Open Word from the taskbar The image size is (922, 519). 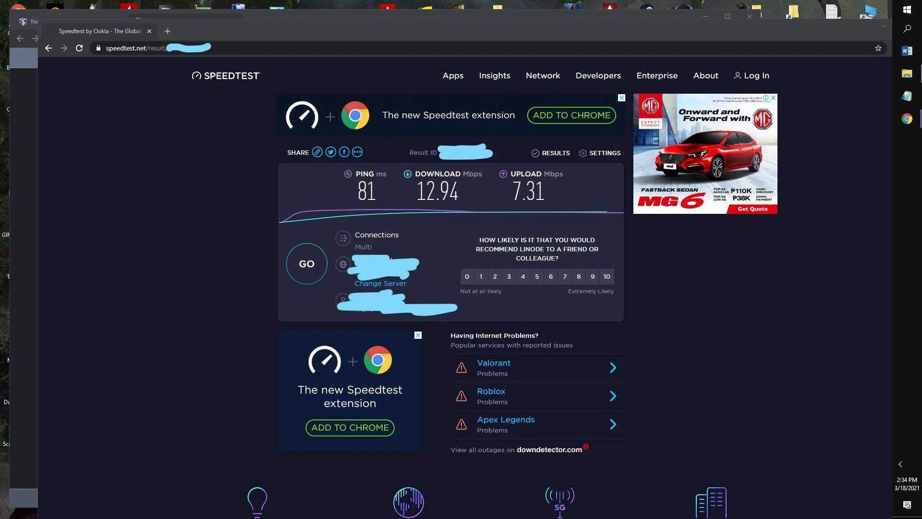(x=907, y=50)
